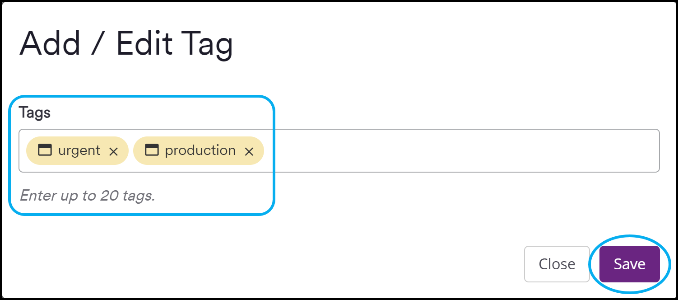Viewport: 678px width, 300px height.
Task: Click the Save button
Action: click(x=629, y=264)
